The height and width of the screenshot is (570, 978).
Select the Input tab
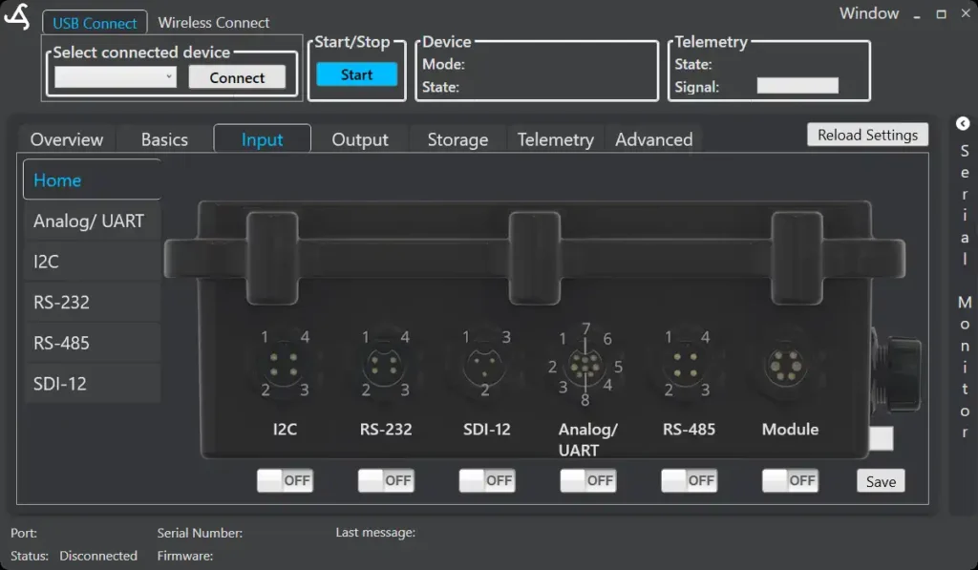tap(262, 139)
